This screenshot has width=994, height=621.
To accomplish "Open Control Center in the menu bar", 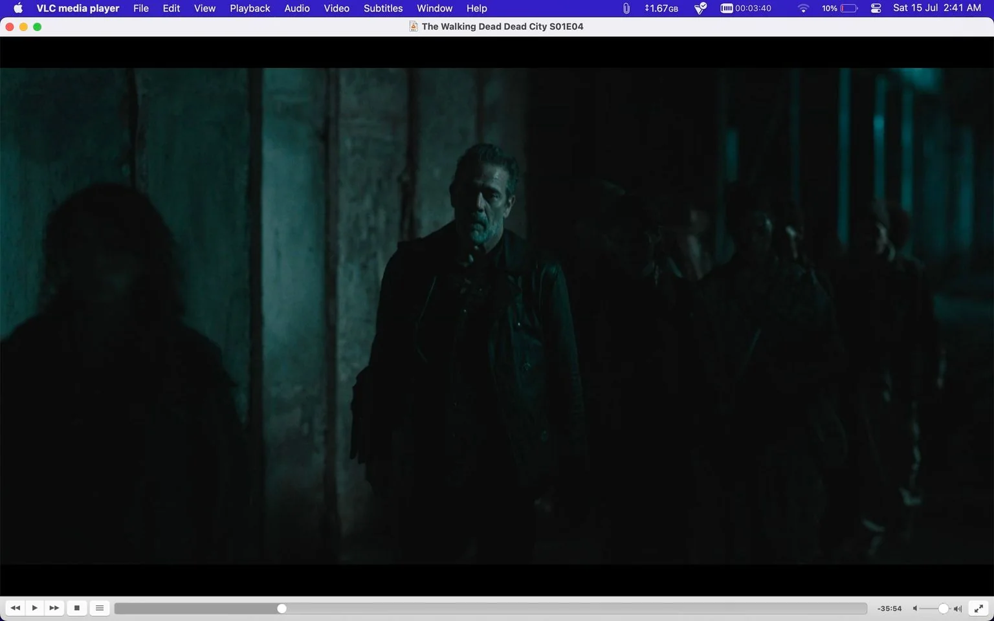I will [876, 8].
